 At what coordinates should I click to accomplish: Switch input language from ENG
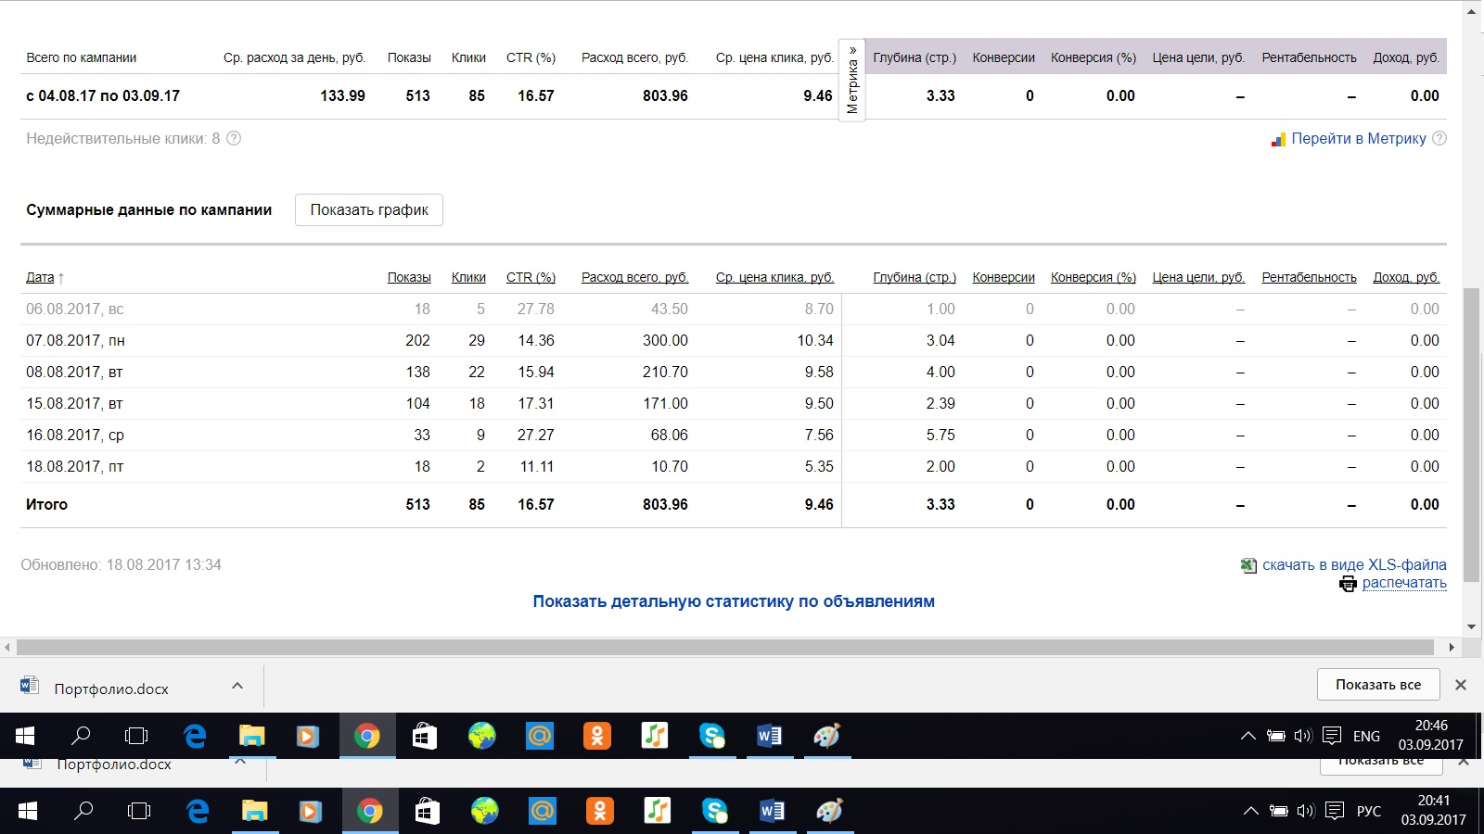[1366, 736]
